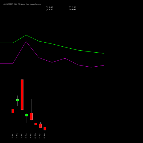This screenshot has height=143, width=143.
Task: Select the close value 'C: 1.00'
Action: pos(49,7)
